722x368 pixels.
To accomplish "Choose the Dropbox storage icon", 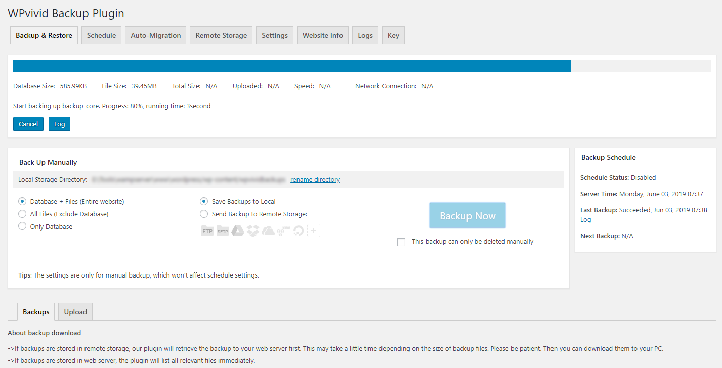I will click(253, 231).
